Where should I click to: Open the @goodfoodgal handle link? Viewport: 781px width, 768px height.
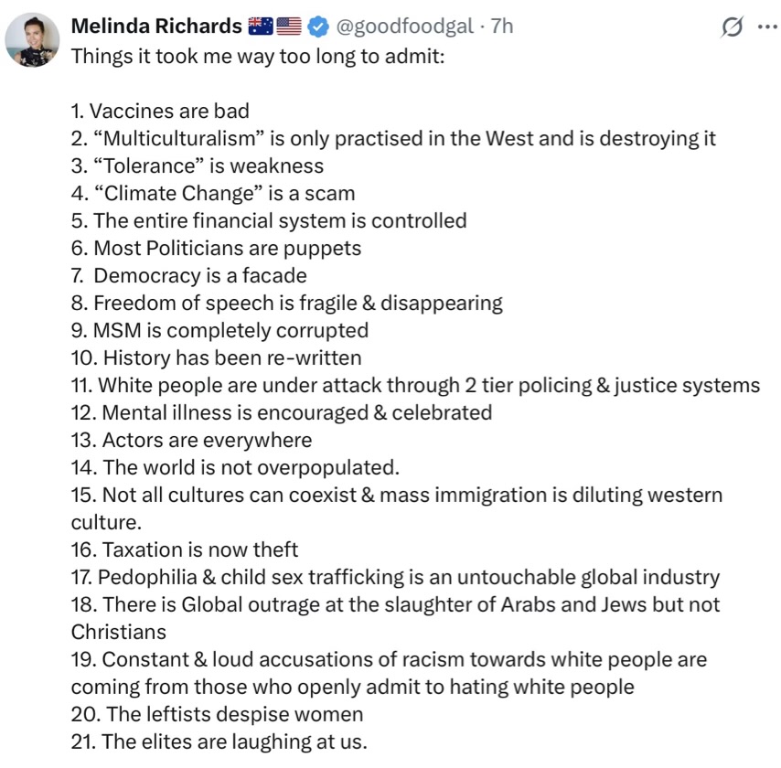click(406, 27)
